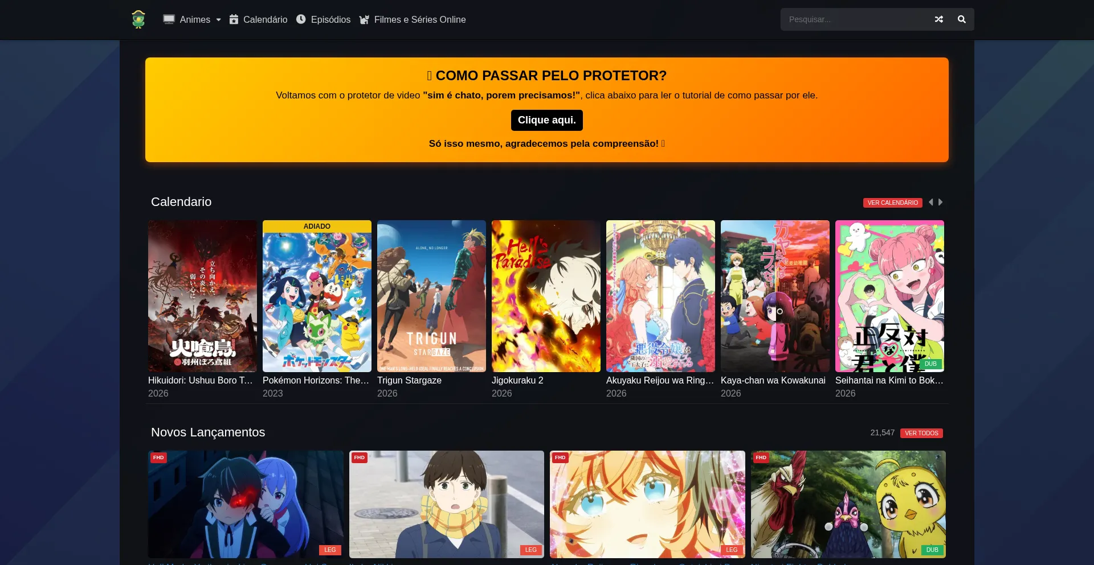Click the monitor icon beside Animes
This screenshot has height=565, width=1094.
[x=169, y=19]
